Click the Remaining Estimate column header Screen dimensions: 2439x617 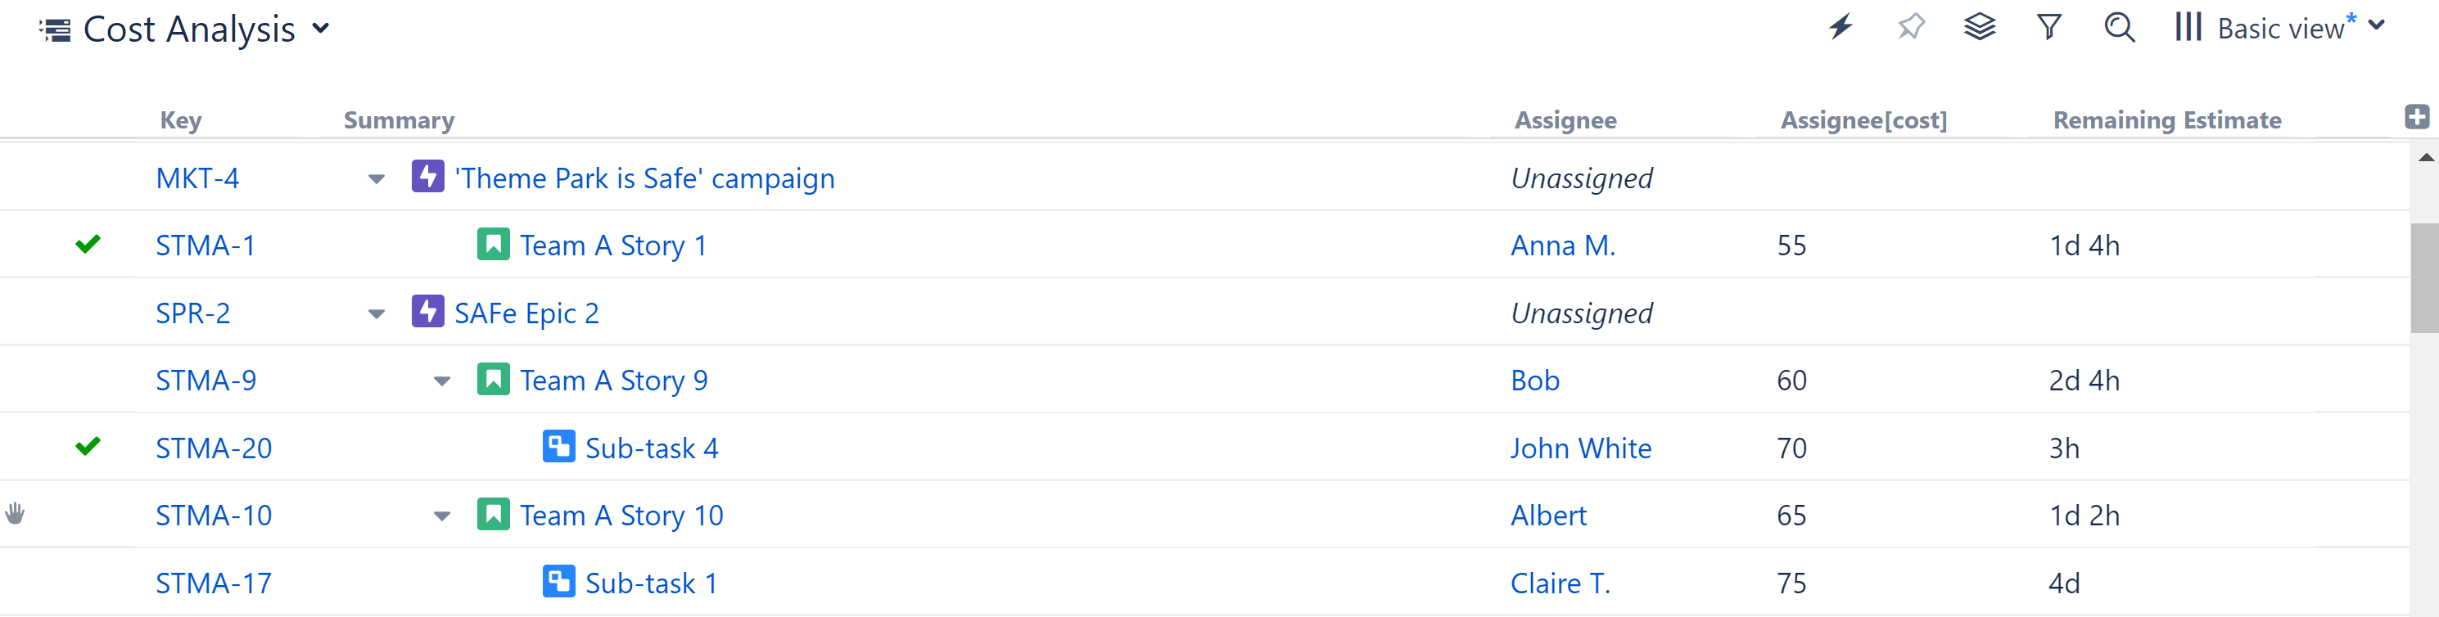pyautogui.click(x=2166, y=120)
